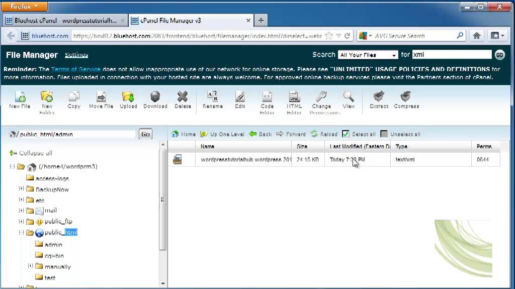The width and height of the screenshot is (515, 289).
Task: Open the Rename tool
Action: [213, 100]
